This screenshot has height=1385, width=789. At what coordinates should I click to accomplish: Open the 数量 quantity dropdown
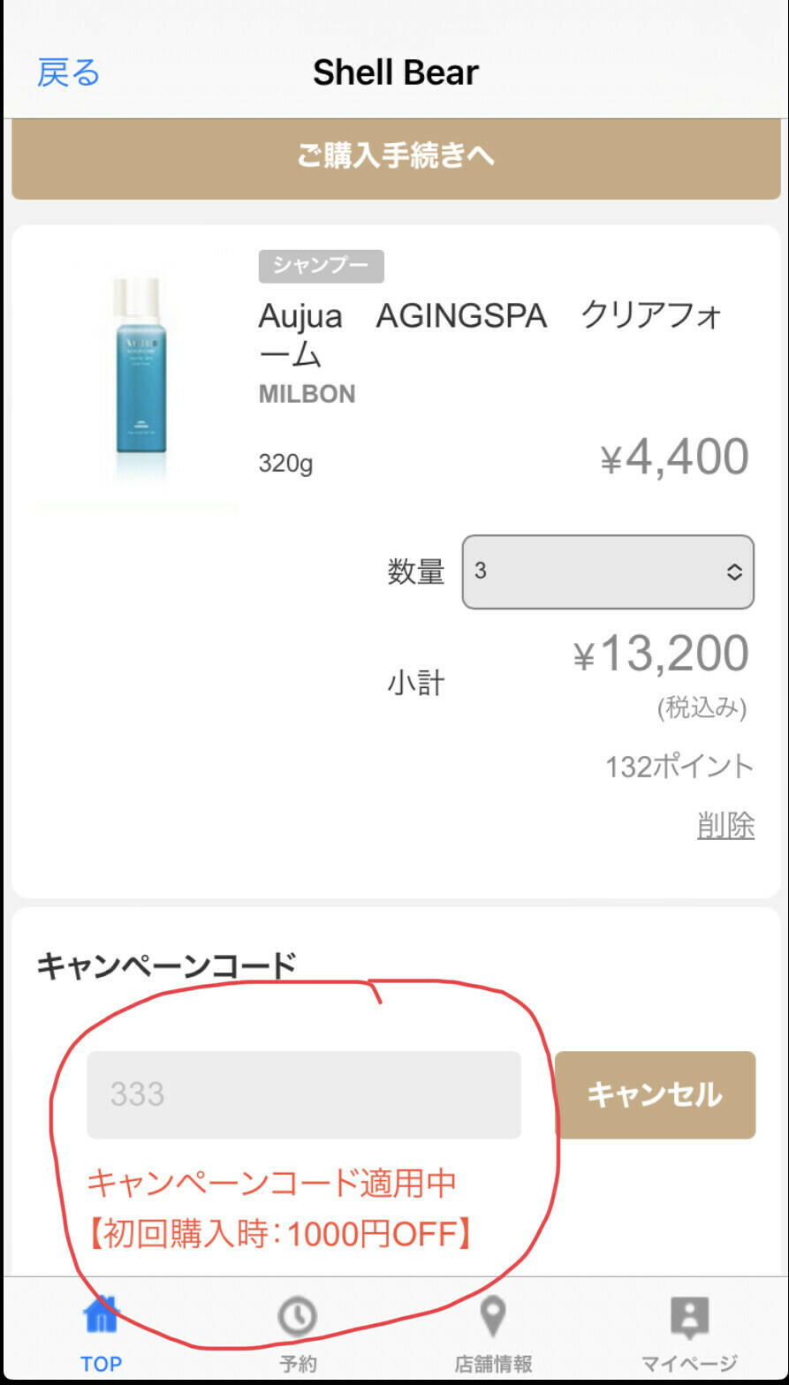(608, 571)
